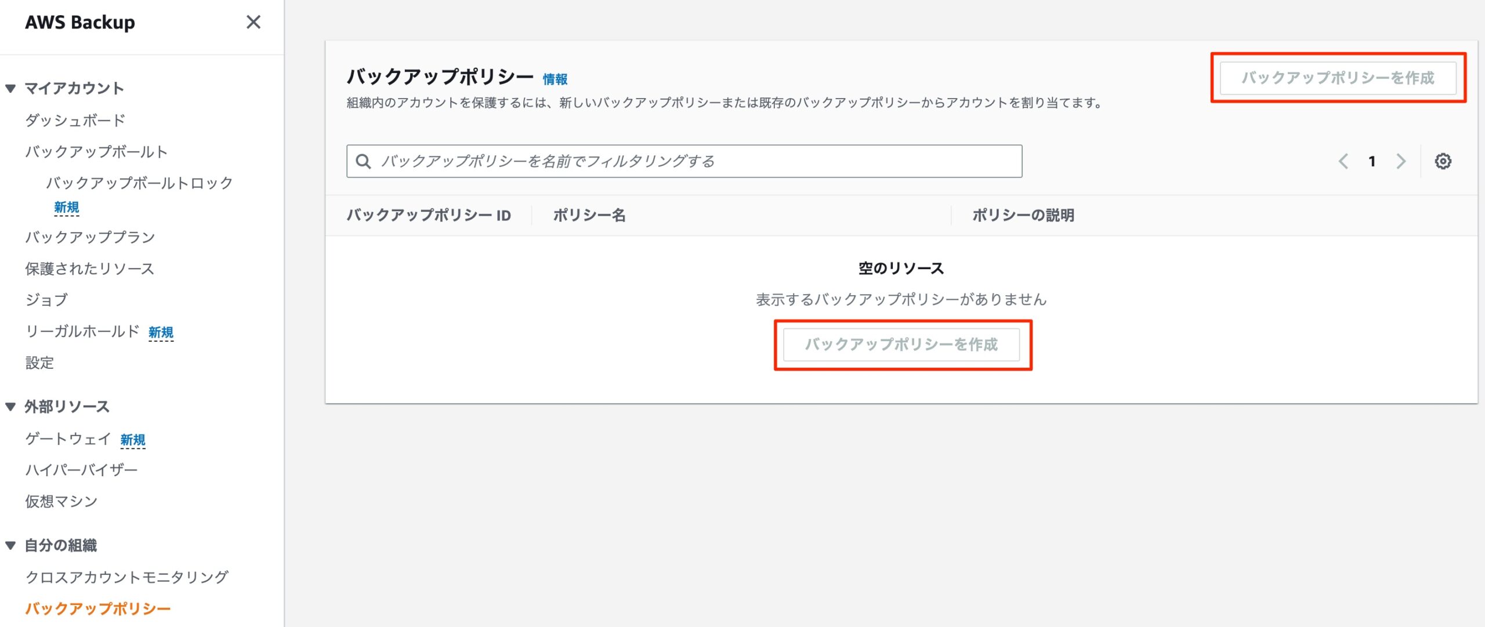Open 保護されたリソース page
This screenshot has width=1485, height=627.
coord(90,269)
